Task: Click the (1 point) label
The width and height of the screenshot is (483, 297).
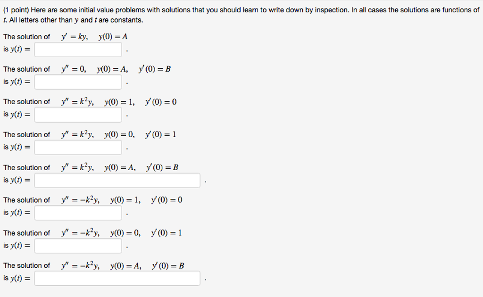Action: point(16,9)
